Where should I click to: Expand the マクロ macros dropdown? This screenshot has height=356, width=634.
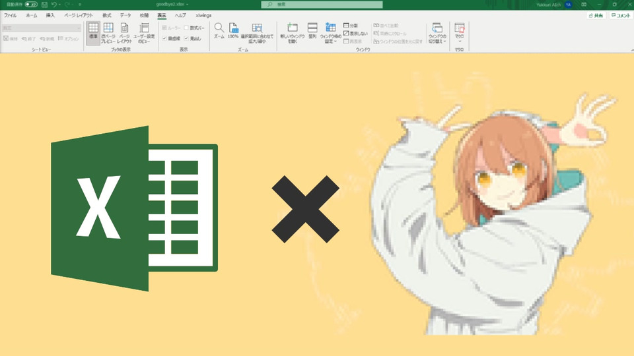coord(460,33)
